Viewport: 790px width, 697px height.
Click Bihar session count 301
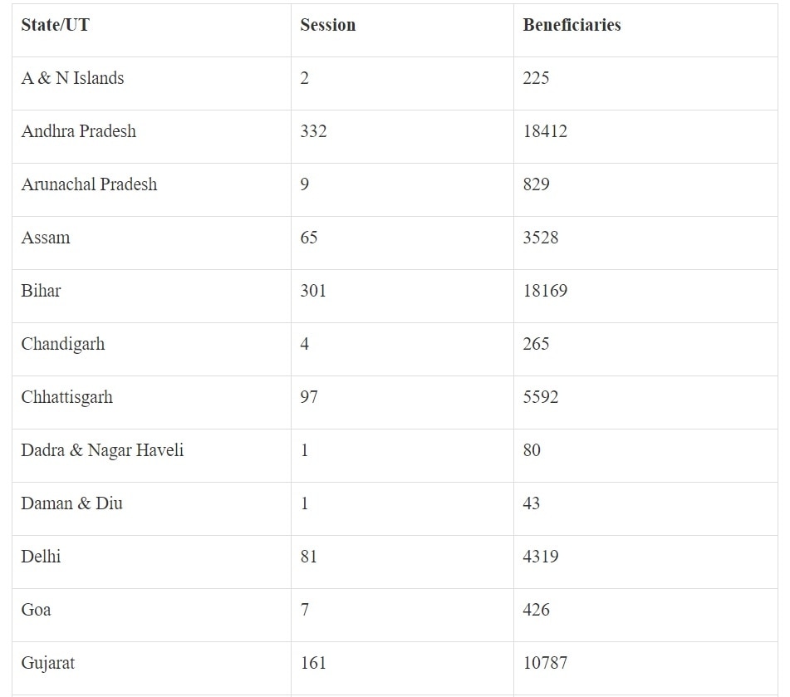[313, 291]
